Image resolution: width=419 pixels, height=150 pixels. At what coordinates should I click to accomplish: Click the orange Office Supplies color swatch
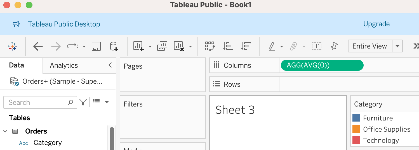[356, 129]
